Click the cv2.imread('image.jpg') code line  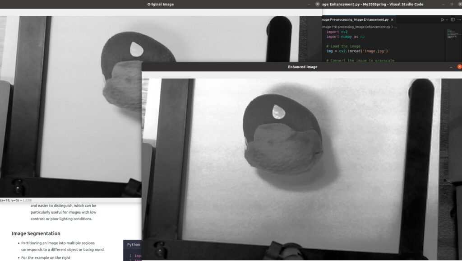[357, 51]
